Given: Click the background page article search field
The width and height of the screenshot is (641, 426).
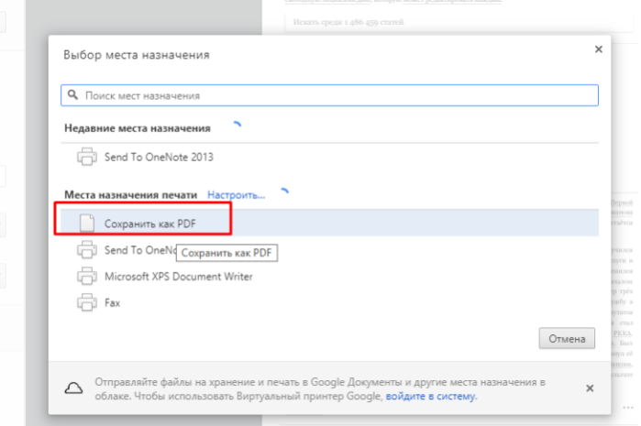Looking at the screenshot, I should pyautogui.click(x=458, y=22).
